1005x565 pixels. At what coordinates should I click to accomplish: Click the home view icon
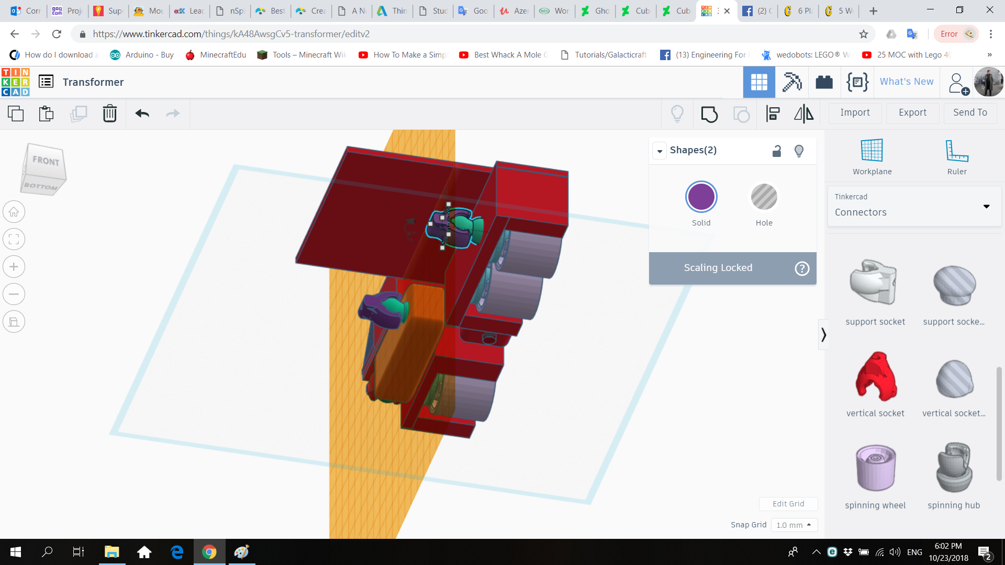(14, 211)
